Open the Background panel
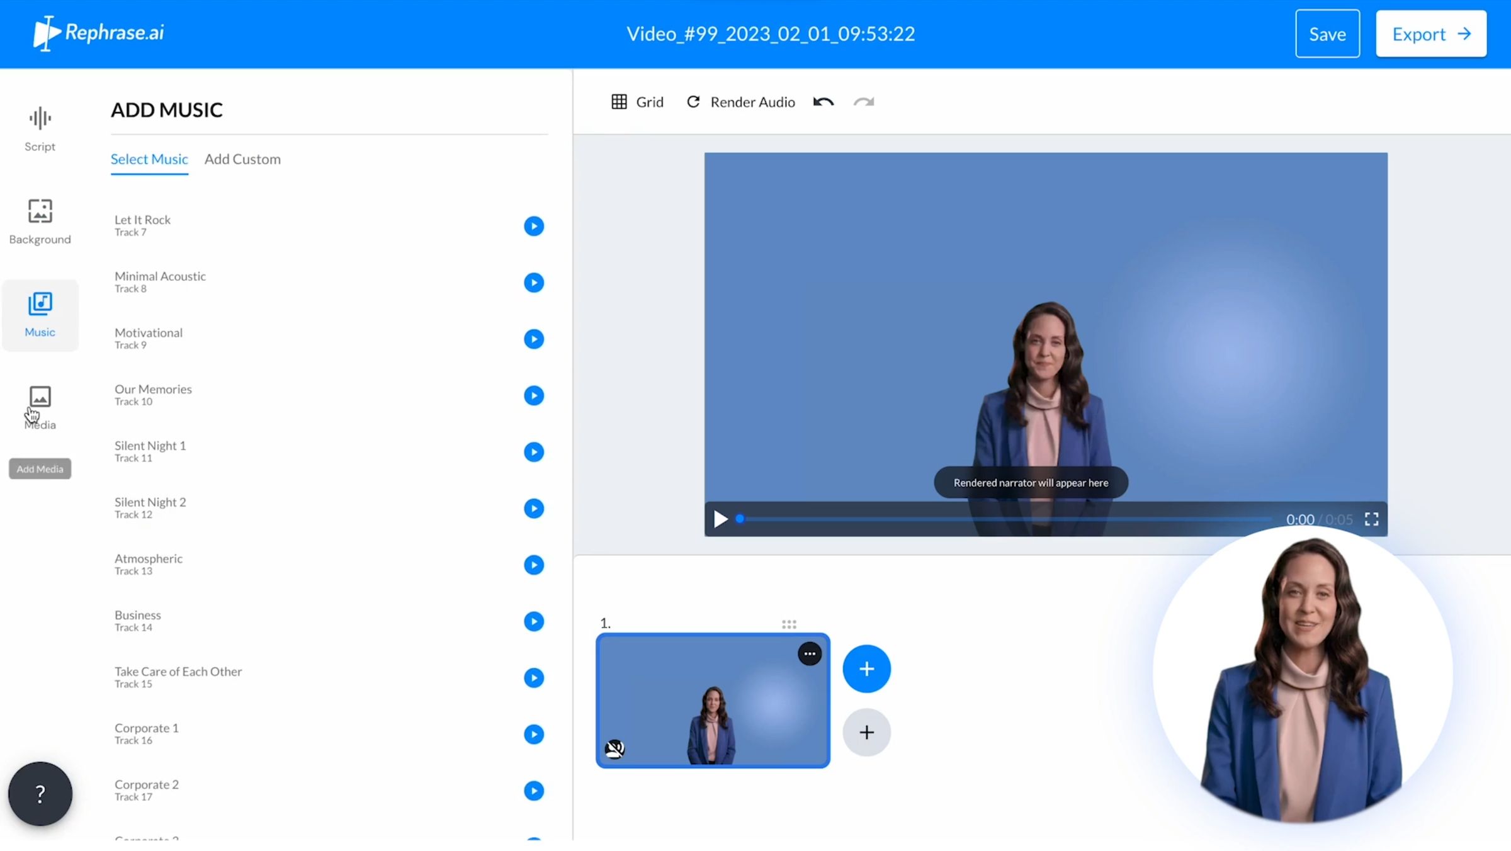The height and width of the screenshot is (851, 1511). coord(40,220)
